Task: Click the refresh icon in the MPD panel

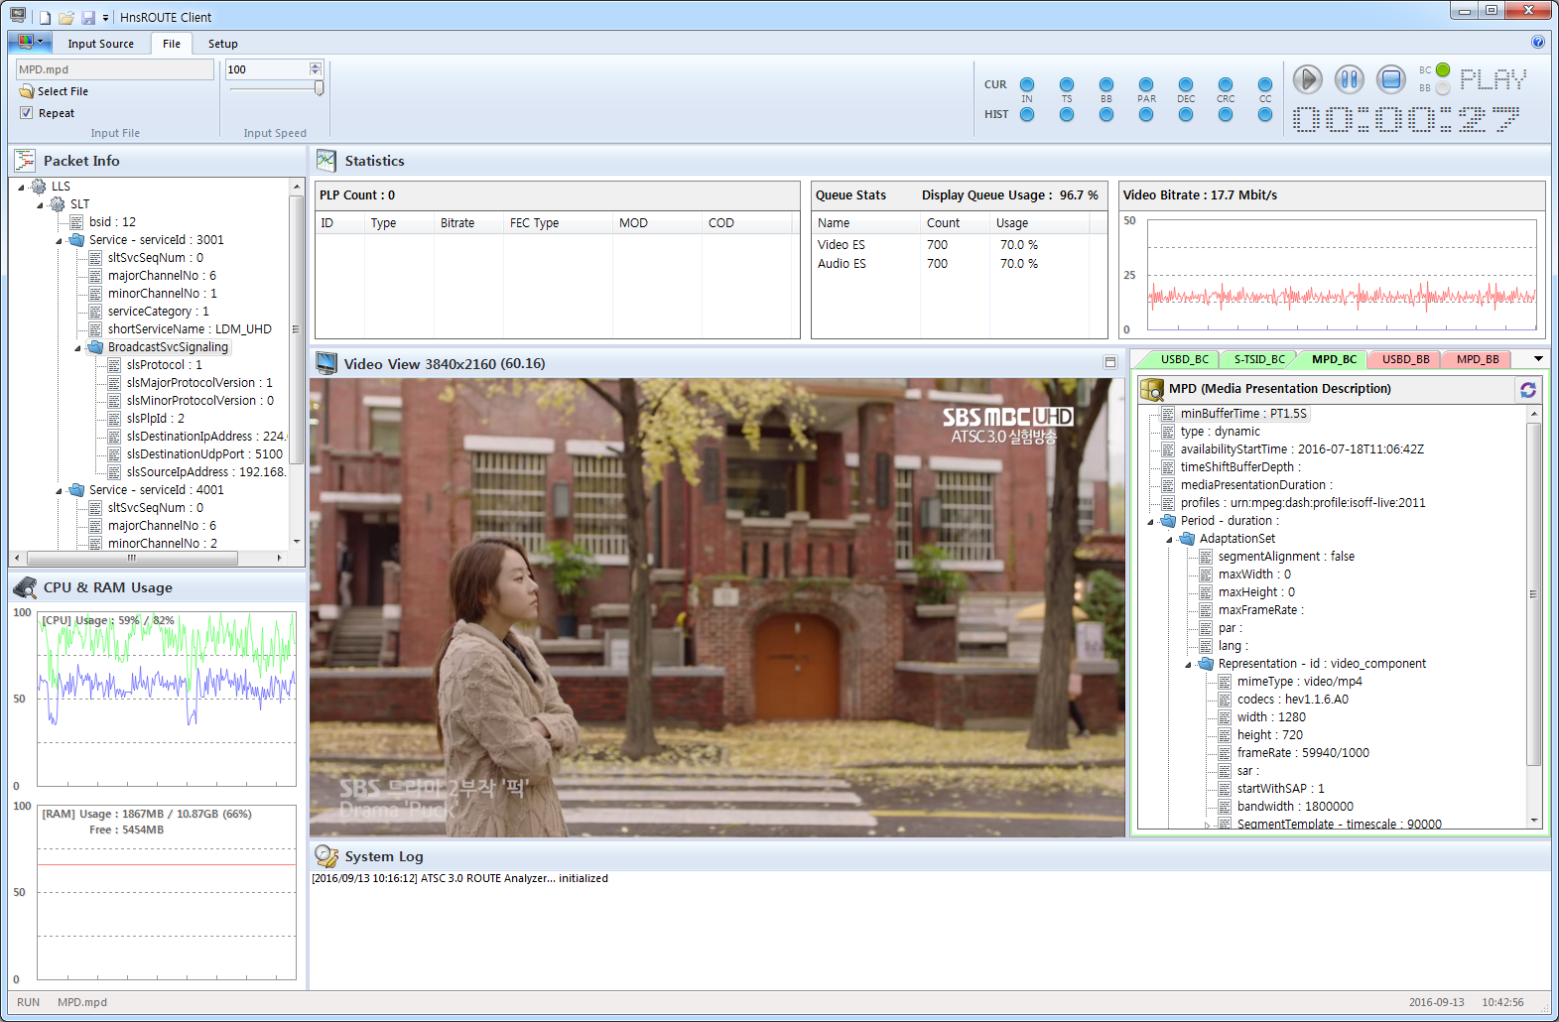Action: click(1527, 390)
